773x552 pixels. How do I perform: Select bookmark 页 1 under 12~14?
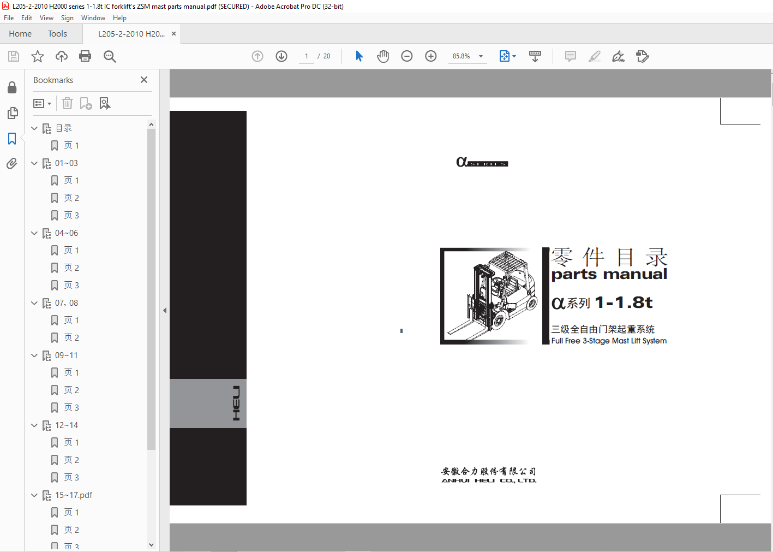(x=71, y=443)
